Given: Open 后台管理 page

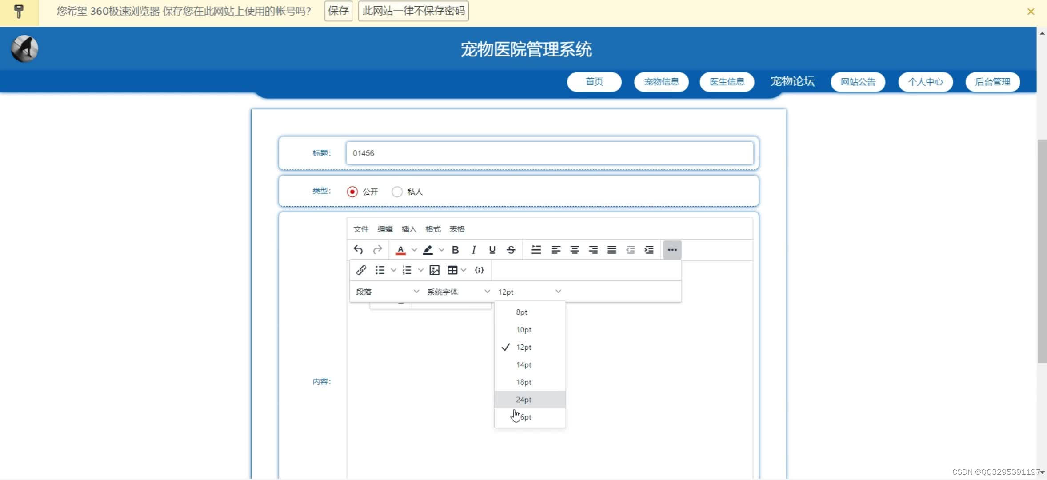Looking at the screenshot, I should click(x=992, y=82).
